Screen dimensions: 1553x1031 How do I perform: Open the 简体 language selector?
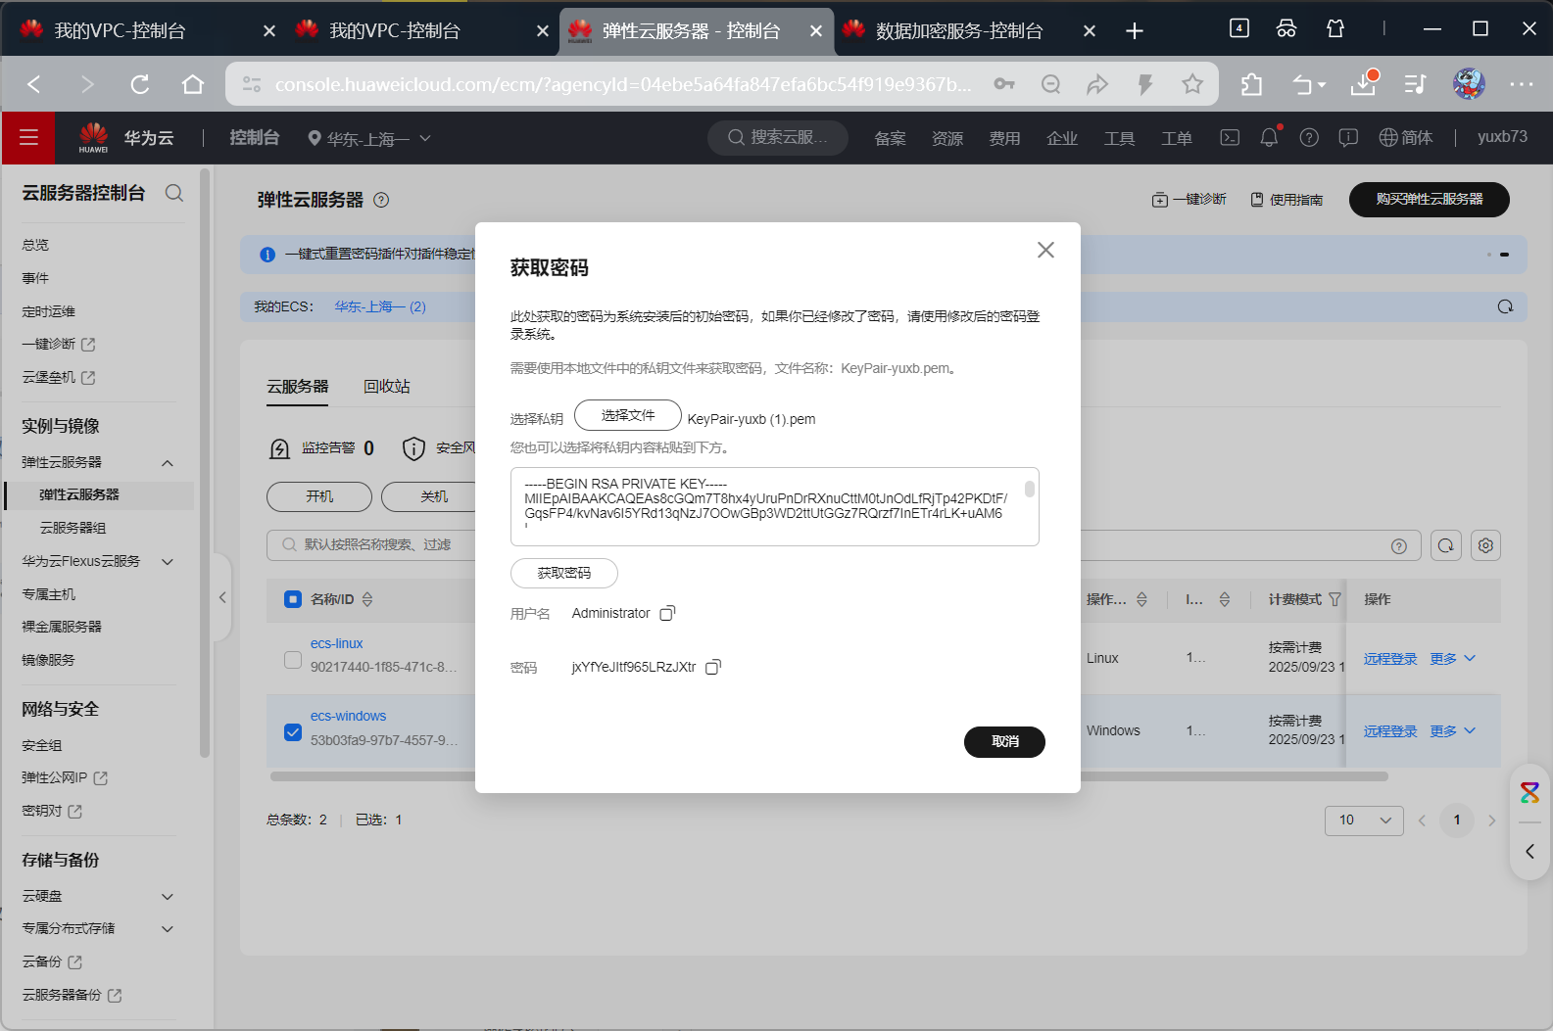coord(1406,138)
